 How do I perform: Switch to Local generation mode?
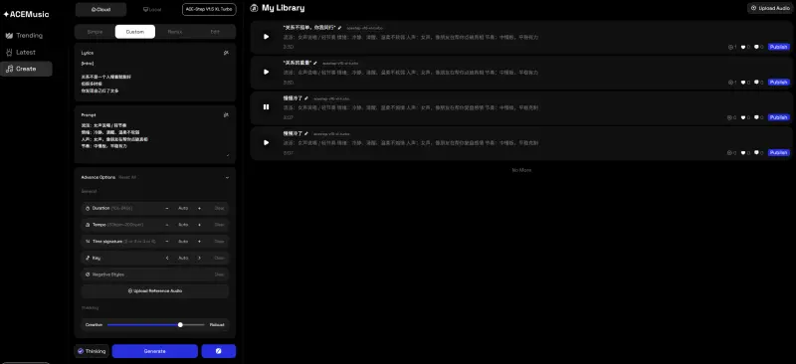click(152, 9)
